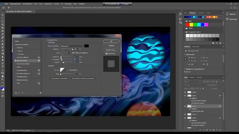Select the Gradient tool
The width and height of the screenshot is (239, 134).
tap(3, 54)
